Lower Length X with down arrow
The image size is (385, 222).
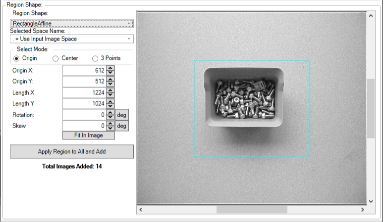[110, 95]
